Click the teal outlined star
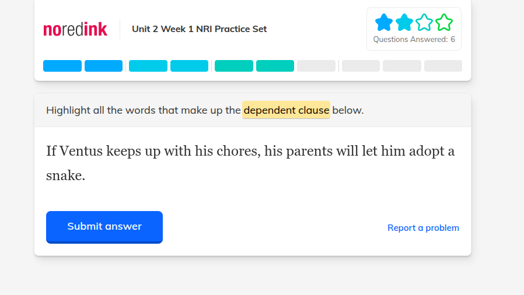 [424, 22]
